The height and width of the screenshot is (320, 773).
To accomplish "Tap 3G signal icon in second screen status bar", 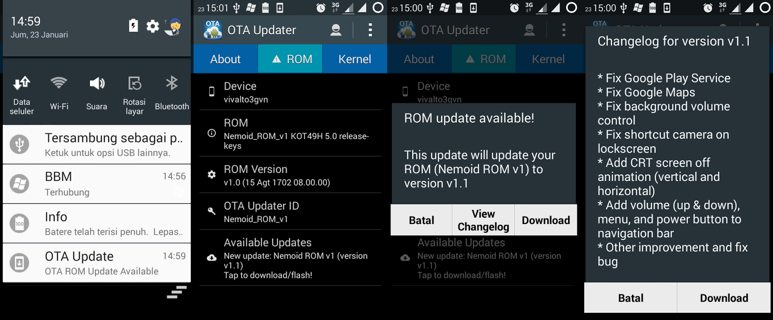I will 335,7.
